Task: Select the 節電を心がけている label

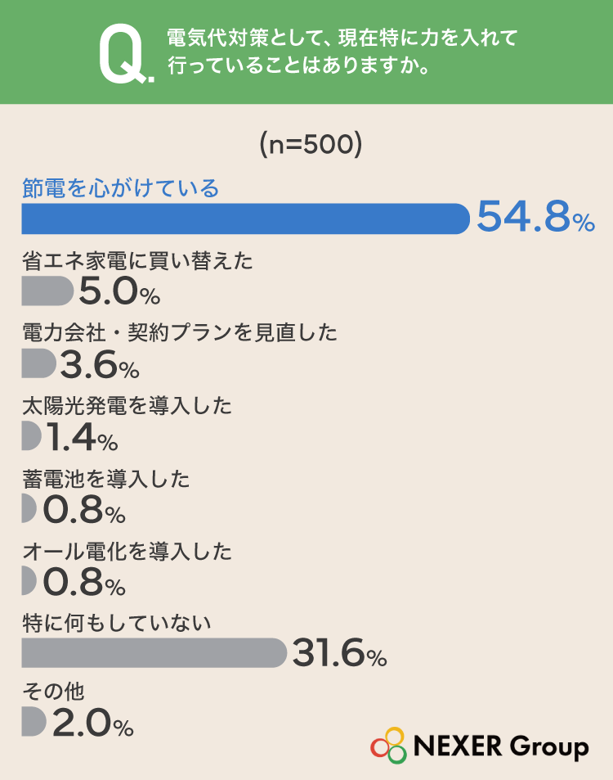Action: 121,188
